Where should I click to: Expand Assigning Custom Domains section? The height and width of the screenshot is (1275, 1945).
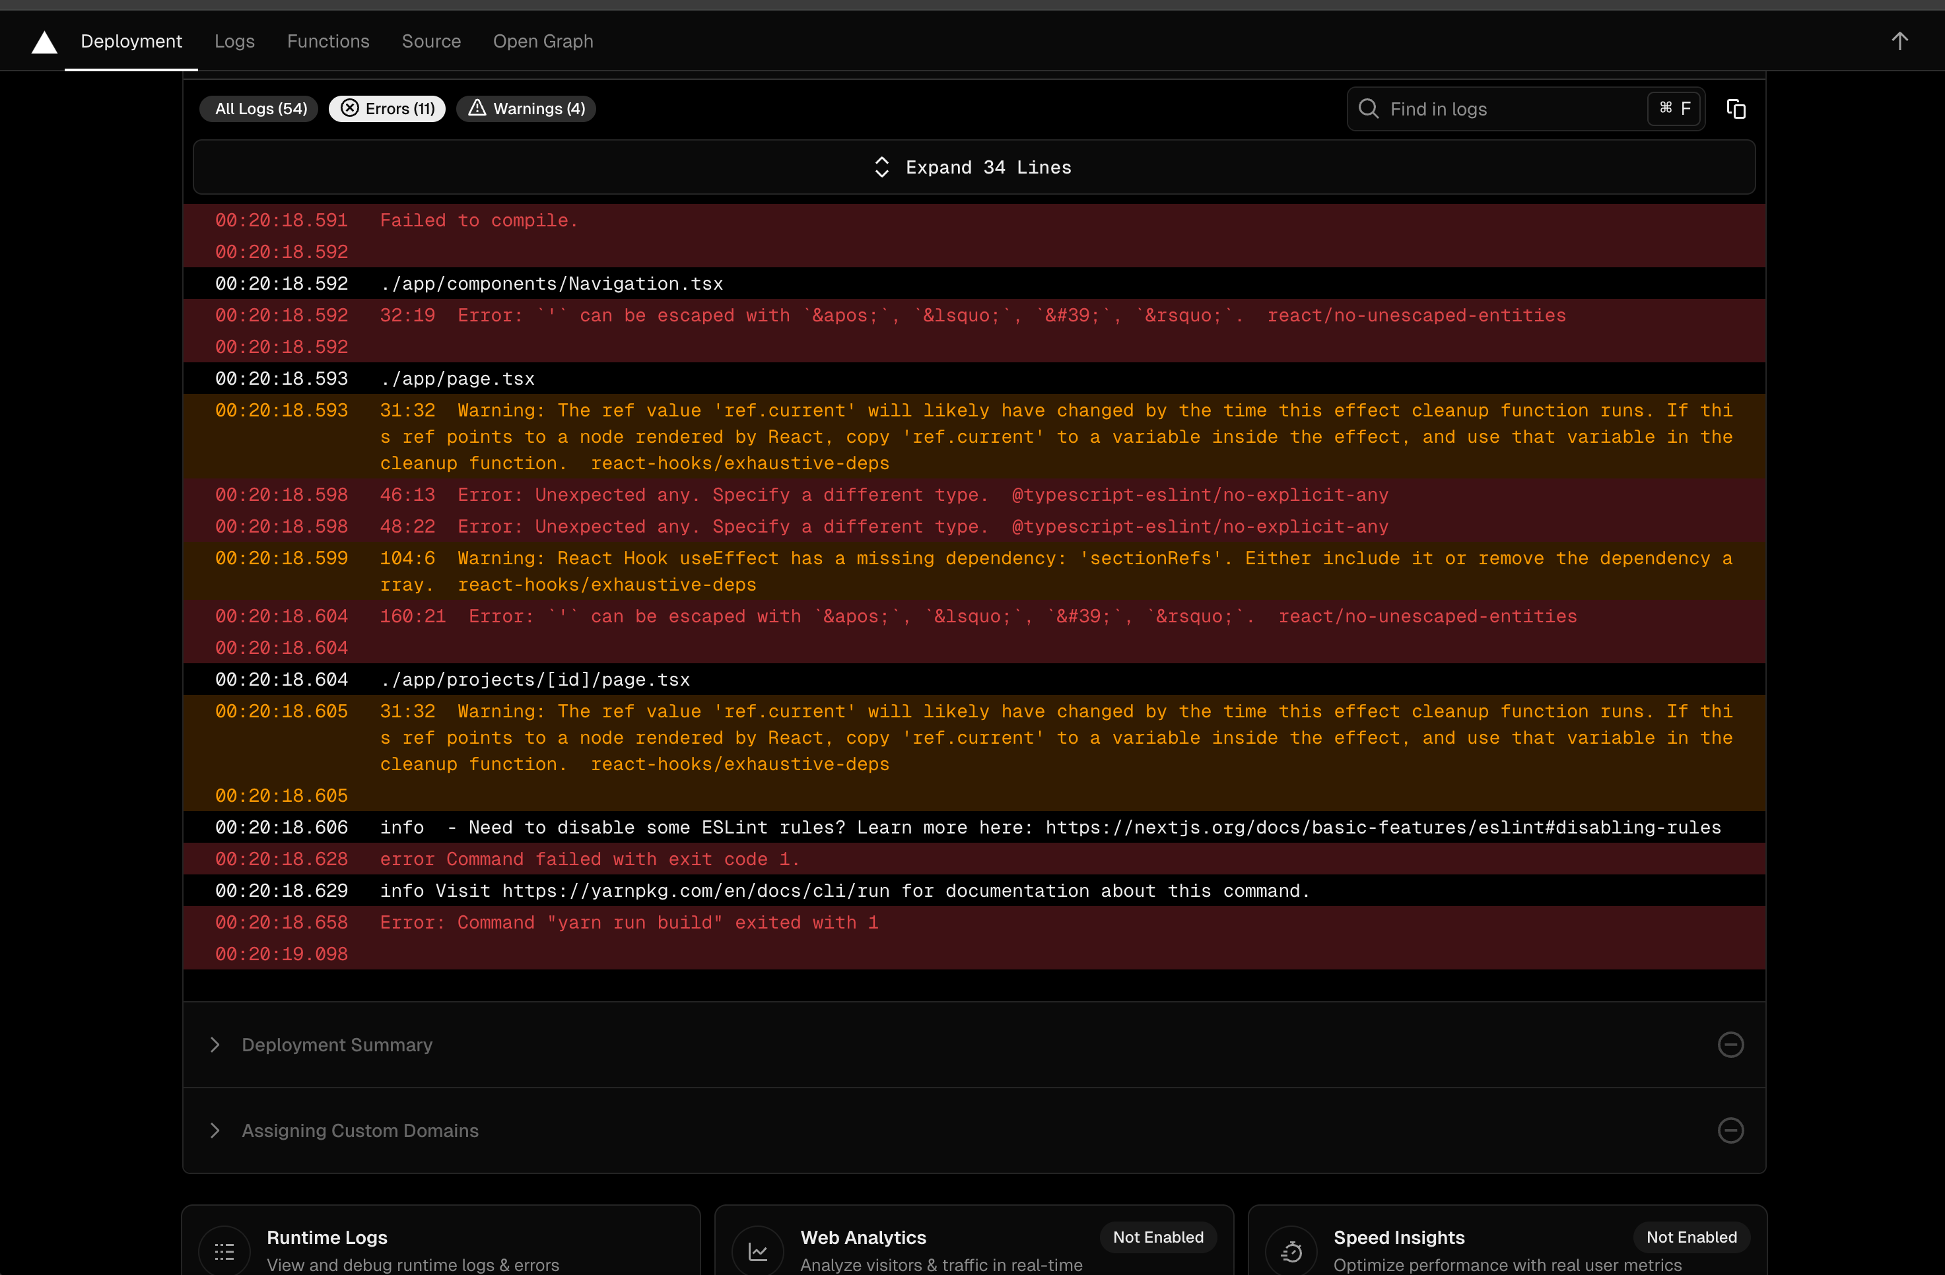point(360,1130)
